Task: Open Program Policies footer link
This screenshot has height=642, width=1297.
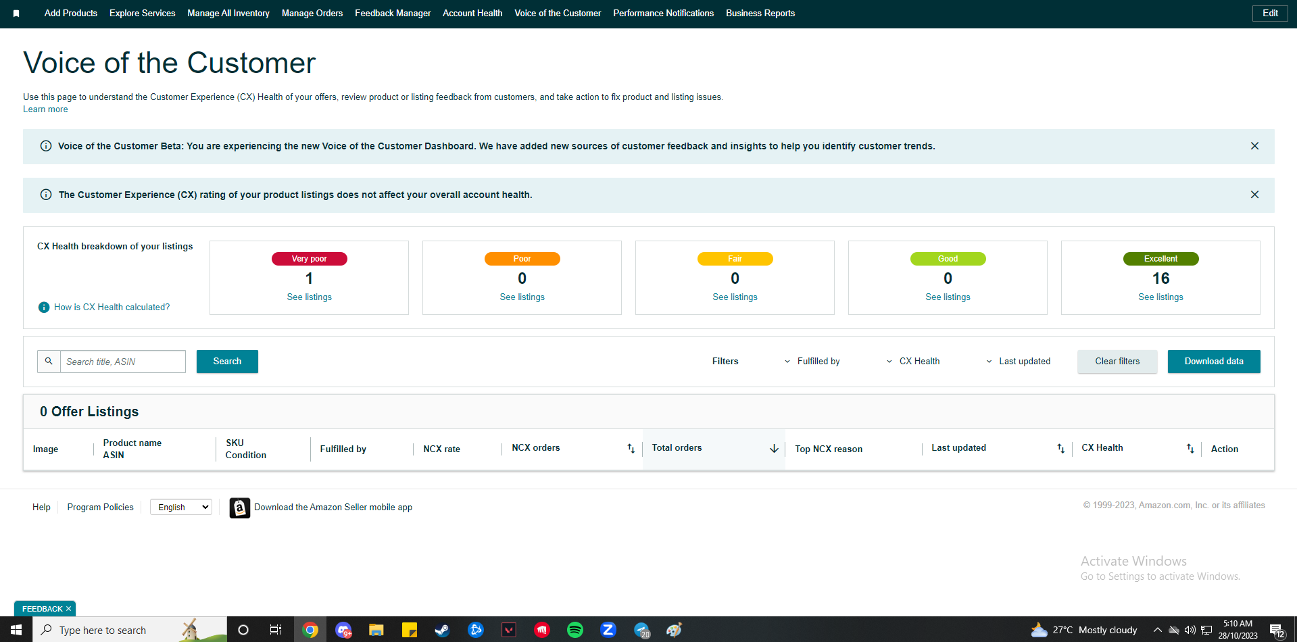Action: tap(101, 508)
